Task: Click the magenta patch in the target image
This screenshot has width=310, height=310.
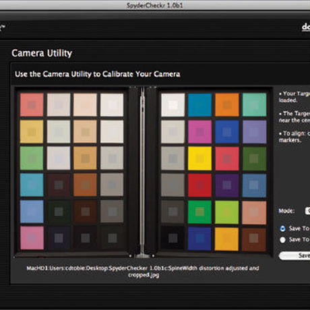Action: click(199, 131)
